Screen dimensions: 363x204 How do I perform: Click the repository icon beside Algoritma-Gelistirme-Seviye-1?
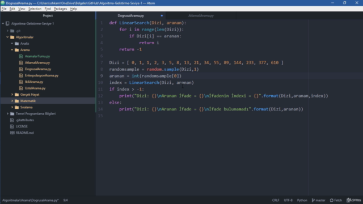click(x=7, y=24)
